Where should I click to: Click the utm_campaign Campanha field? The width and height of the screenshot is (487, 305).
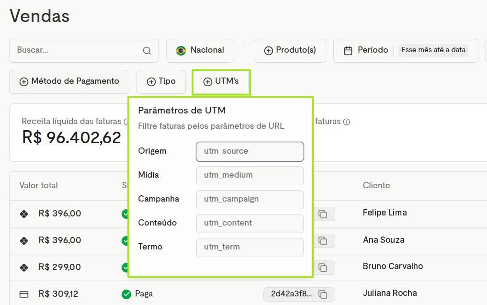(x=250, y=199)
